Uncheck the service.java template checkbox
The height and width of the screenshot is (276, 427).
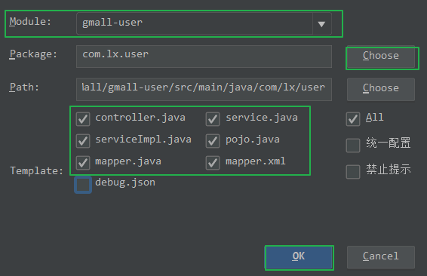pos(213,119)
